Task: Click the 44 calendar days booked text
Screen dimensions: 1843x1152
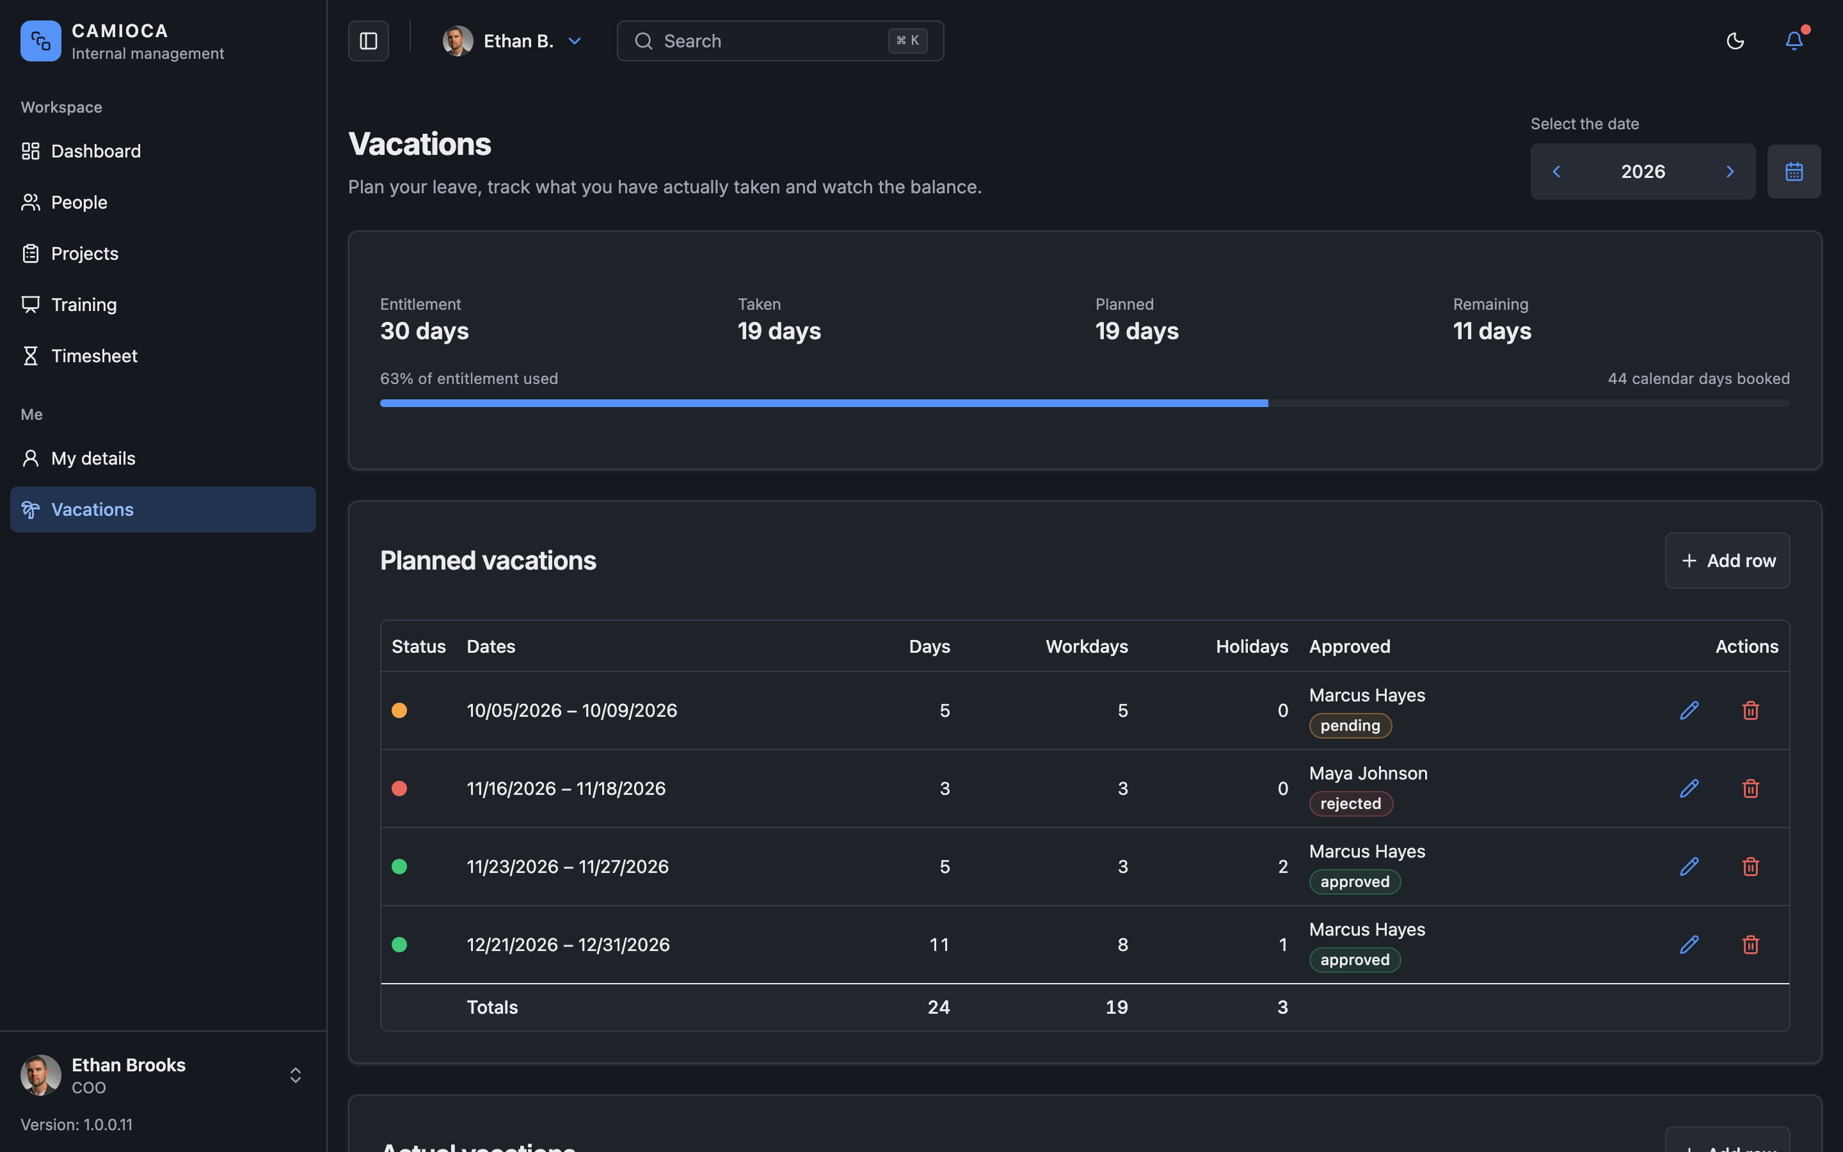Action: point(1698,379)
